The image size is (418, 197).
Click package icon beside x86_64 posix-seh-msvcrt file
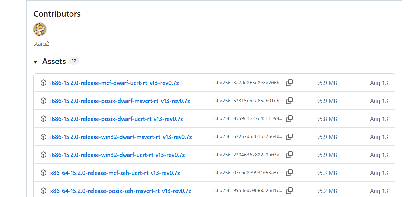coord(43,191)
